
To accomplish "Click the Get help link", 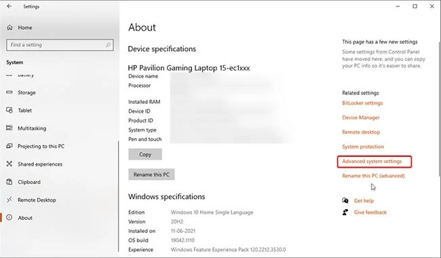I will point(364,200).
